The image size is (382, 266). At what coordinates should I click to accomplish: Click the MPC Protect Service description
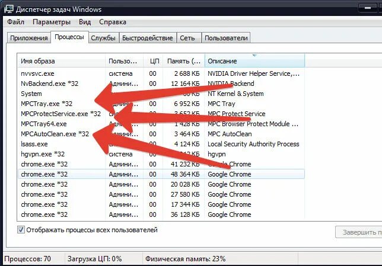tap(236, 114)
